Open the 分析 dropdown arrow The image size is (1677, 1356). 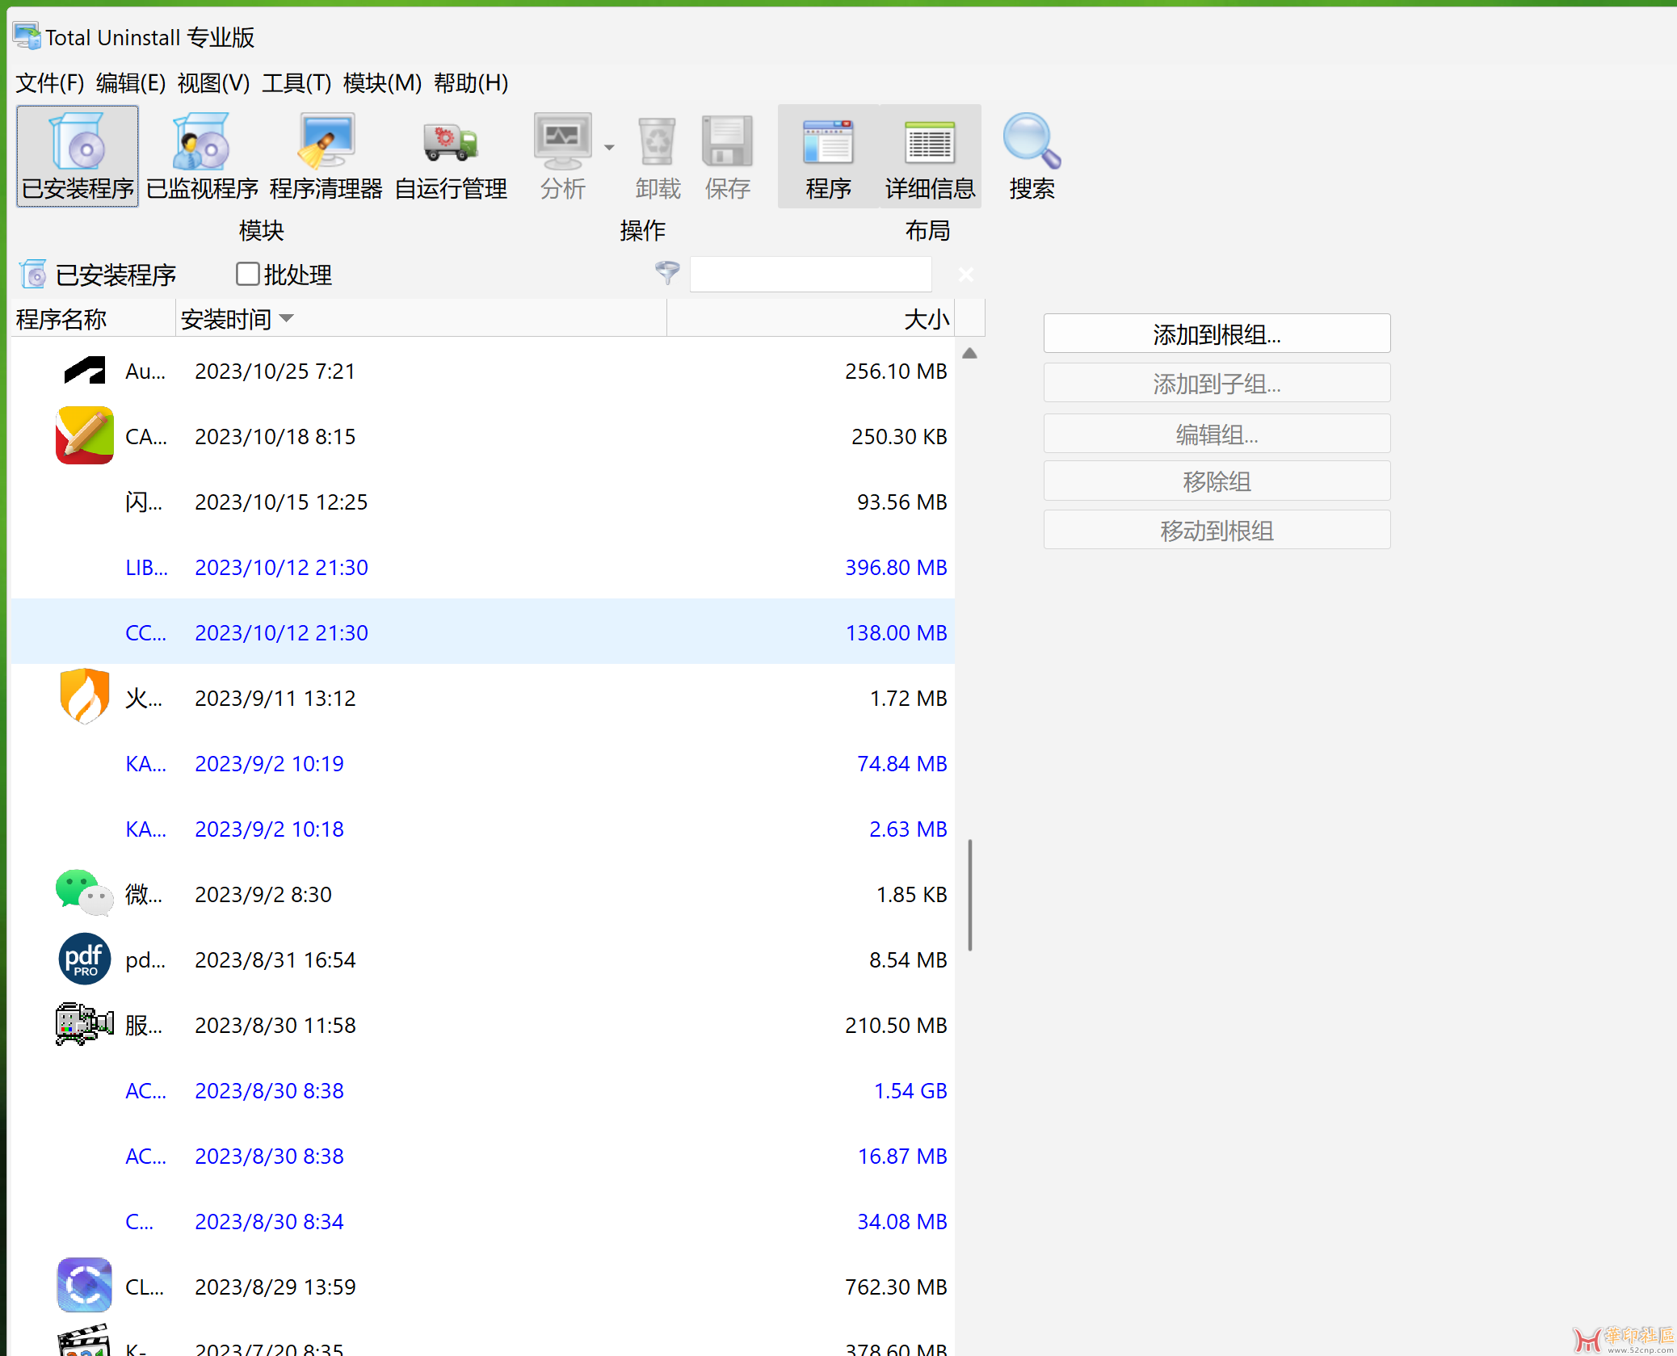609,148
